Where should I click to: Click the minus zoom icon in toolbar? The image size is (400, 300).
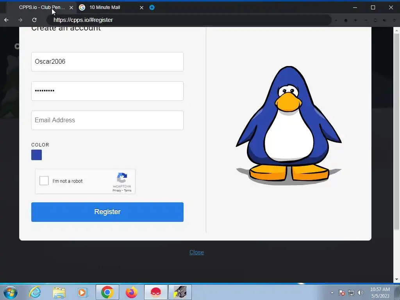(366, 20)
